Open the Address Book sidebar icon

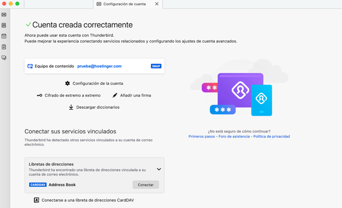tap(4, 25)
